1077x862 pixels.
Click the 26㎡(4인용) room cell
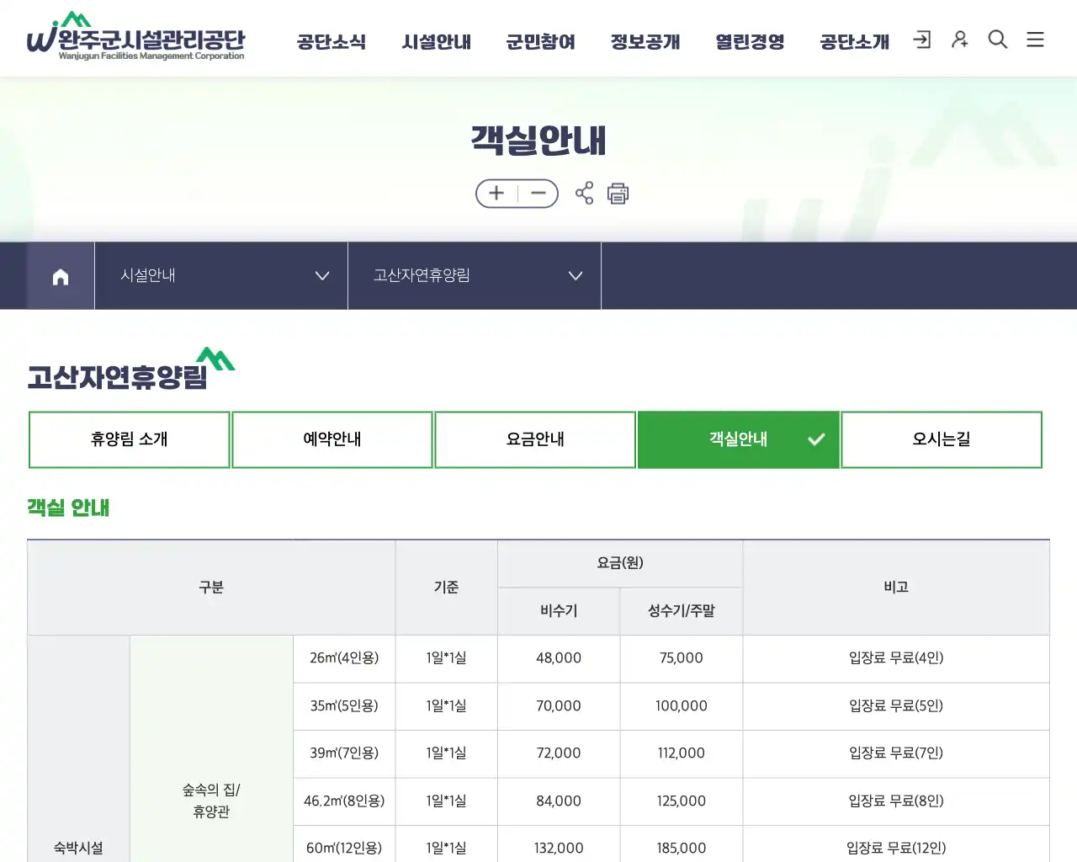point(344,658)
